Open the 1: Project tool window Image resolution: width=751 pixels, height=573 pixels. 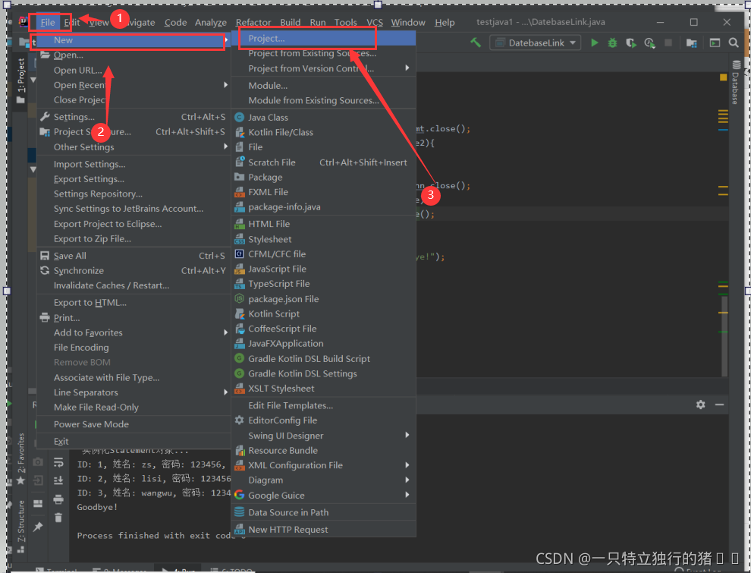tap(20, 80)
